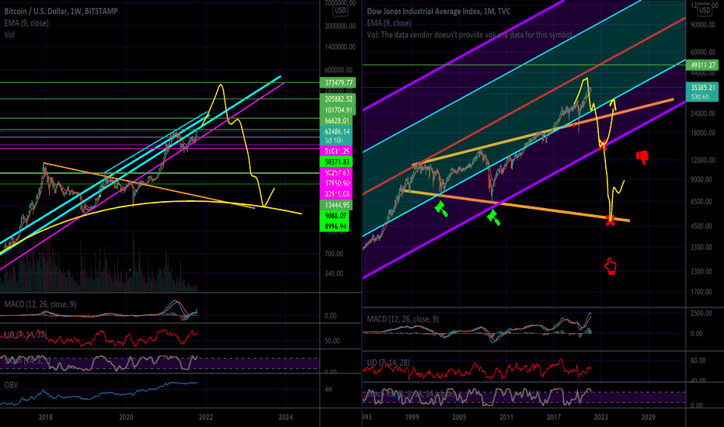Click the 60000.00 value on Dow price axis

click(x=703, y=53)
